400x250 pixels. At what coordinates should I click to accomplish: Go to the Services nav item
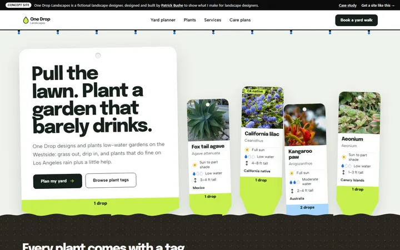pos(212,20)
